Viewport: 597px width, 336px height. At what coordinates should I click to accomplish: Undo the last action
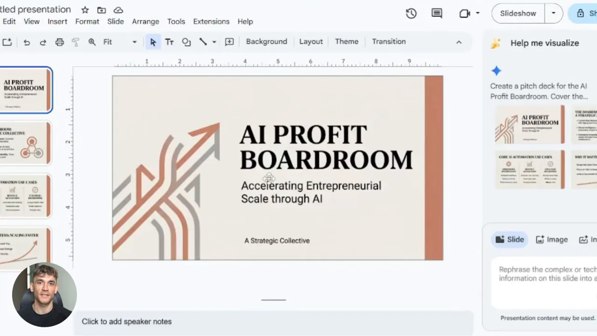(x=27, y=42)
